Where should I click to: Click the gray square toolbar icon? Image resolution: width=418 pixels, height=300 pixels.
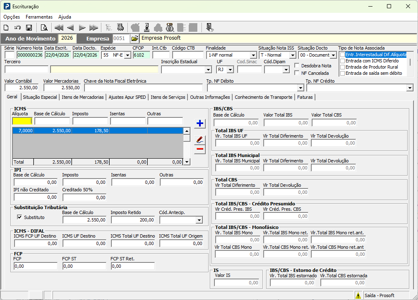[x=193, y=27]
